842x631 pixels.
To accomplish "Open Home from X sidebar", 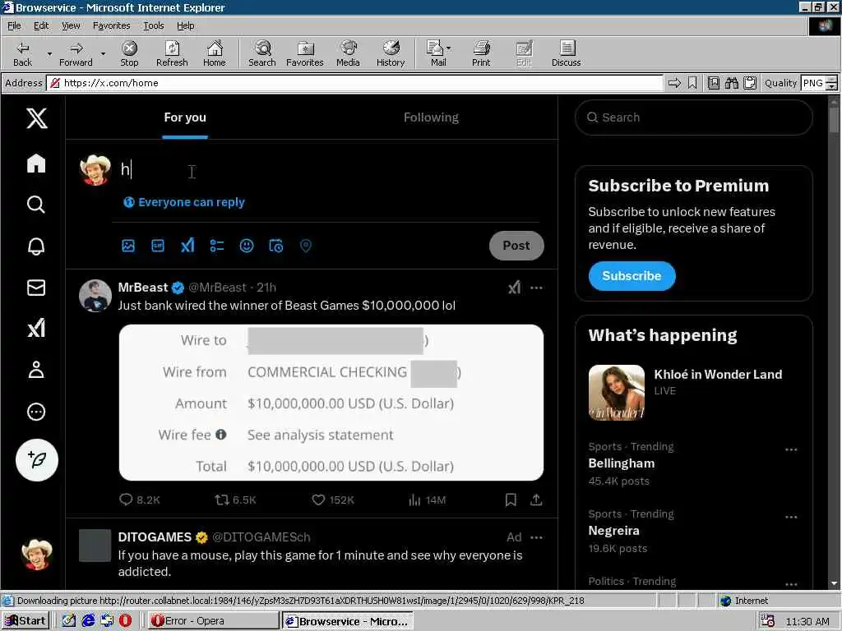I will pos(36,164).
